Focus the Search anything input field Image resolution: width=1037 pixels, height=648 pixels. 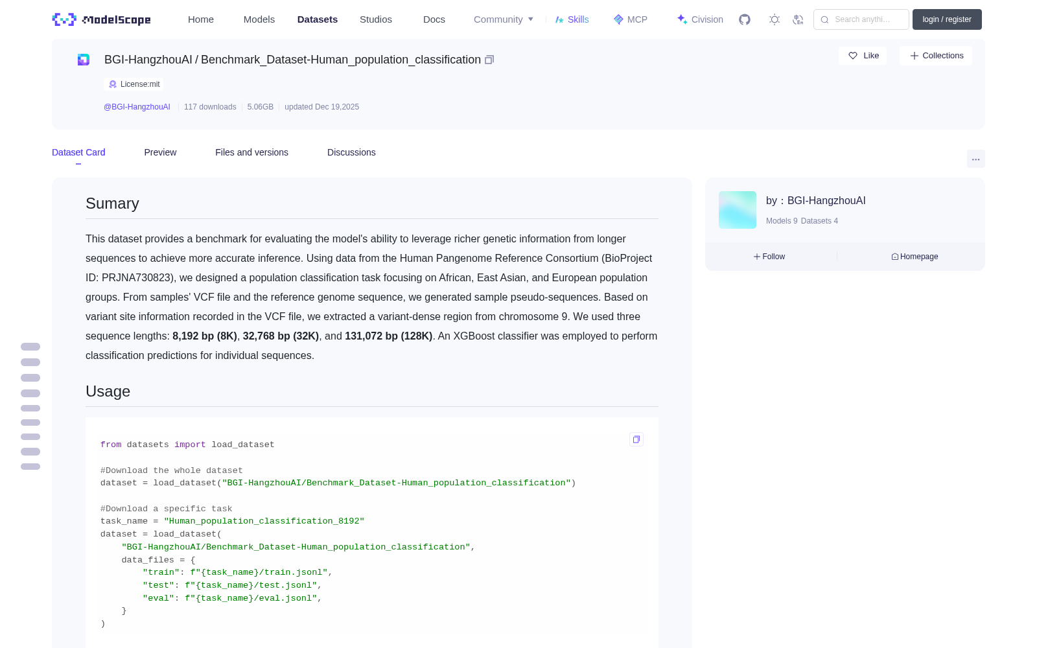coord(861,19)
